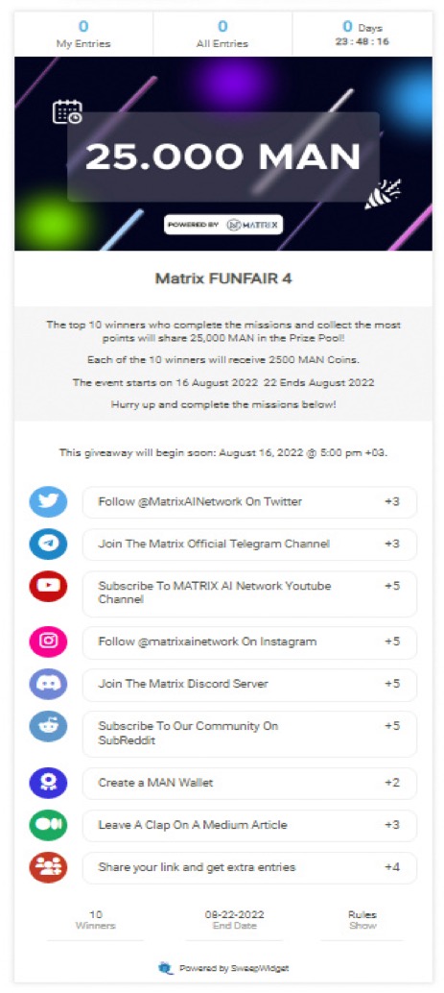Click the red YouTube icon

coord(48,587)
